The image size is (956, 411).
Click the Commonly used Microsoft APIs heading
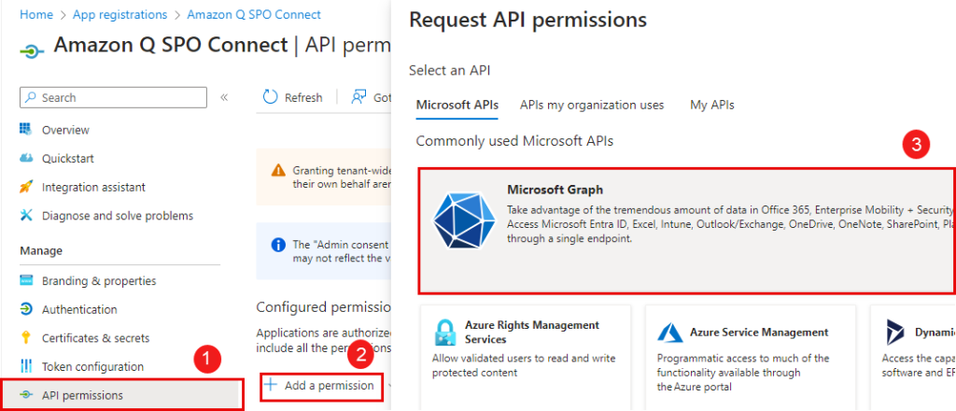[514, 141]
